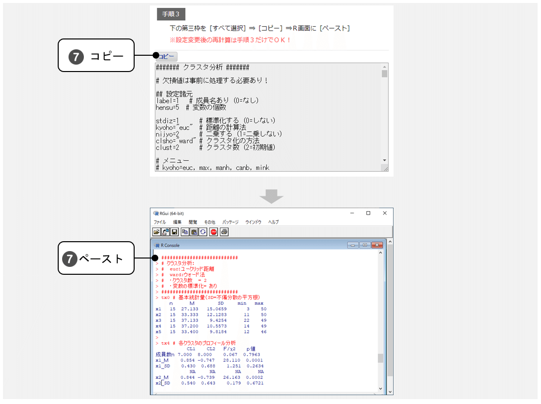Open the その他 menu

pyautogui.click(x=210, y=222)
